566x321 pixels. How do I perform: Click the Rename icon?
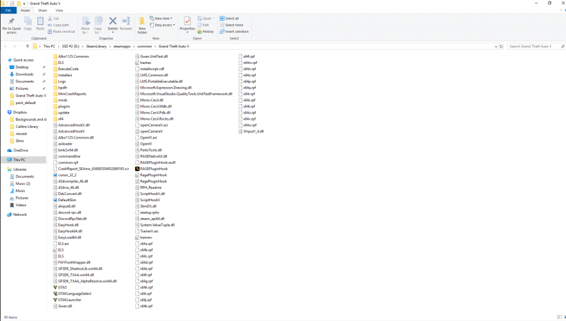pyautogui.click(x=126, y=21)
